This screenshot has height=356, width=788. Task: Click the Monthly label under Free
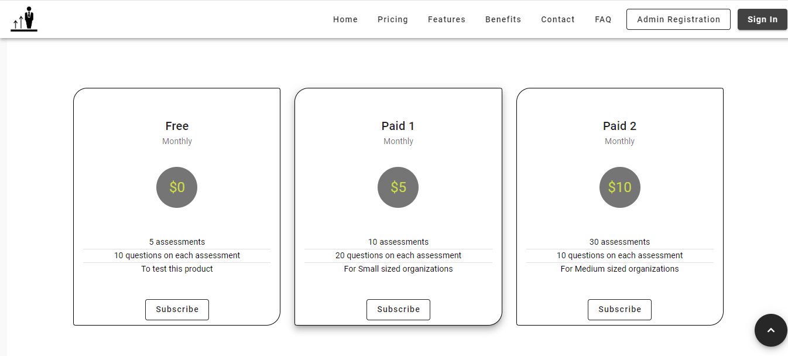pos(177,141)
